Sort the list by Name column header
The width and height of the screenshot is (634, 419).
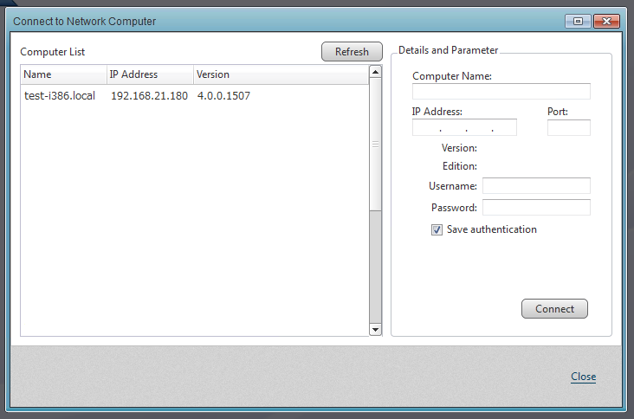[x=62, y=74]
